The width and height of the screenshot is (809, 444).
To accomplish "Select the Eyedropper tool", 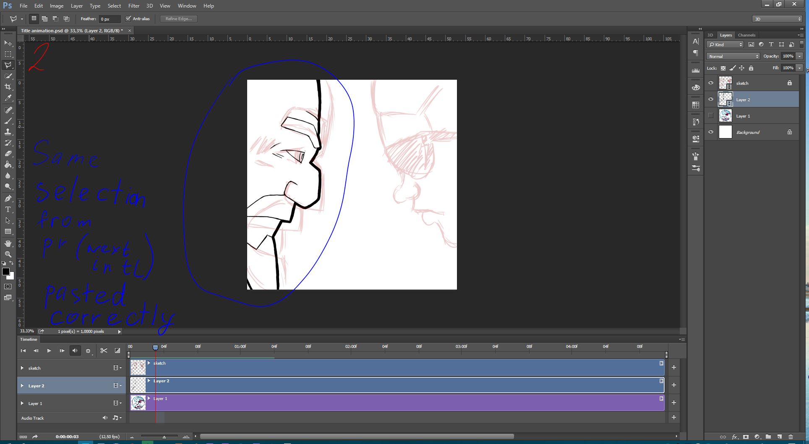I will pyautogui.click(x=8, y=98).
